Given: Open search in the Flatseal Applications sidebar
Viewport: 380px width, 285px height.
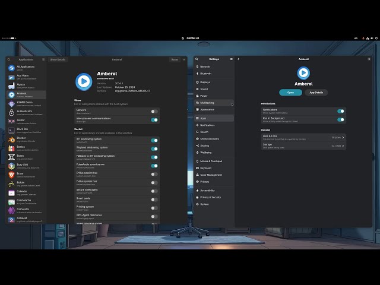Looking at the screenshot, I should tap(9, 59).
